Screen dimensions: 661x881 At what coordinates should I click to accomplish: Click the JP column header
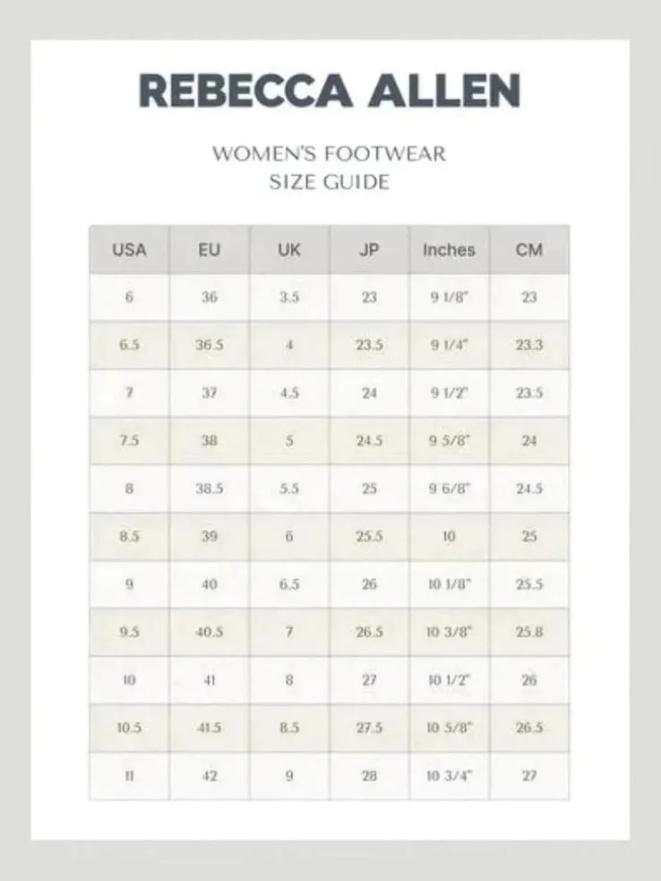pos(369,250)
